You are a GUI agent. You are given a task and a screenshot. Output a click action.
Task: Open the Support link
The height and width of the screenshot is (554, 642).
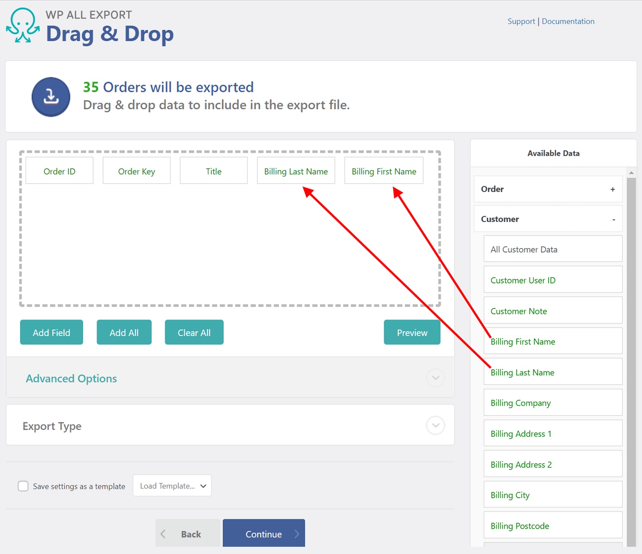[x=521, y=21]
